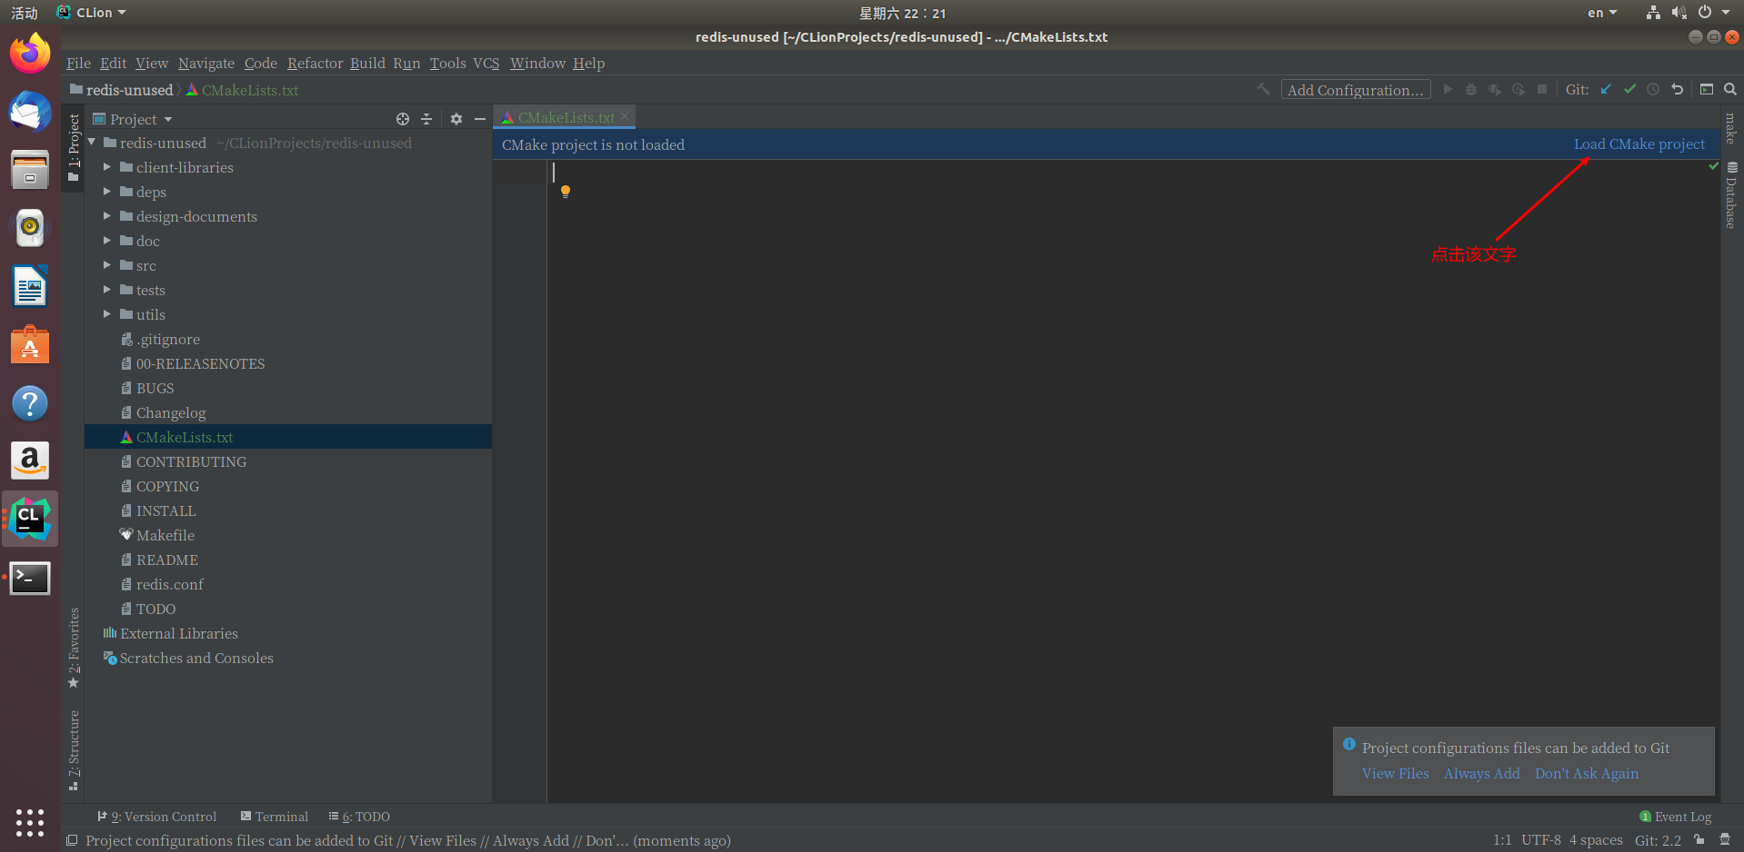Launch Terminal from the dock
This screenshot has width=1744, height=852.
coord(30,578)
